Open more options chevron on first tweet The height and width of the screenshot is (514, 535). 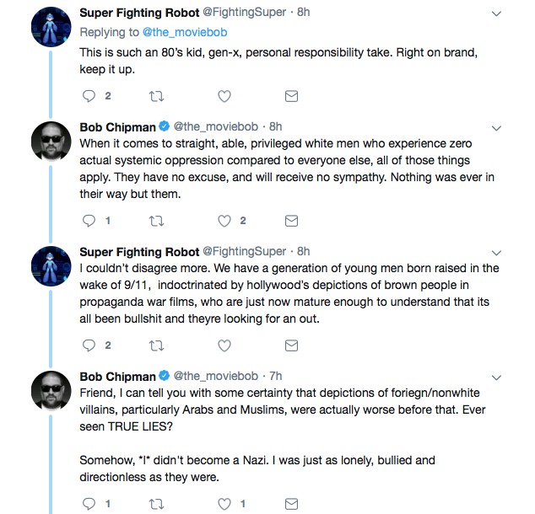[496, 13]
